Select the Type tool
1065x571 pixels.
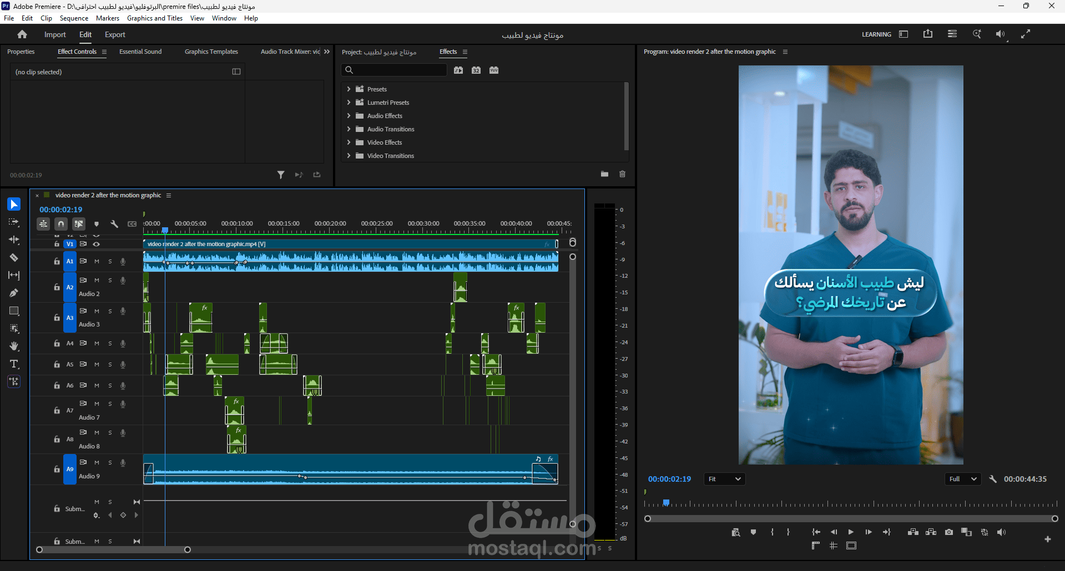14,364
